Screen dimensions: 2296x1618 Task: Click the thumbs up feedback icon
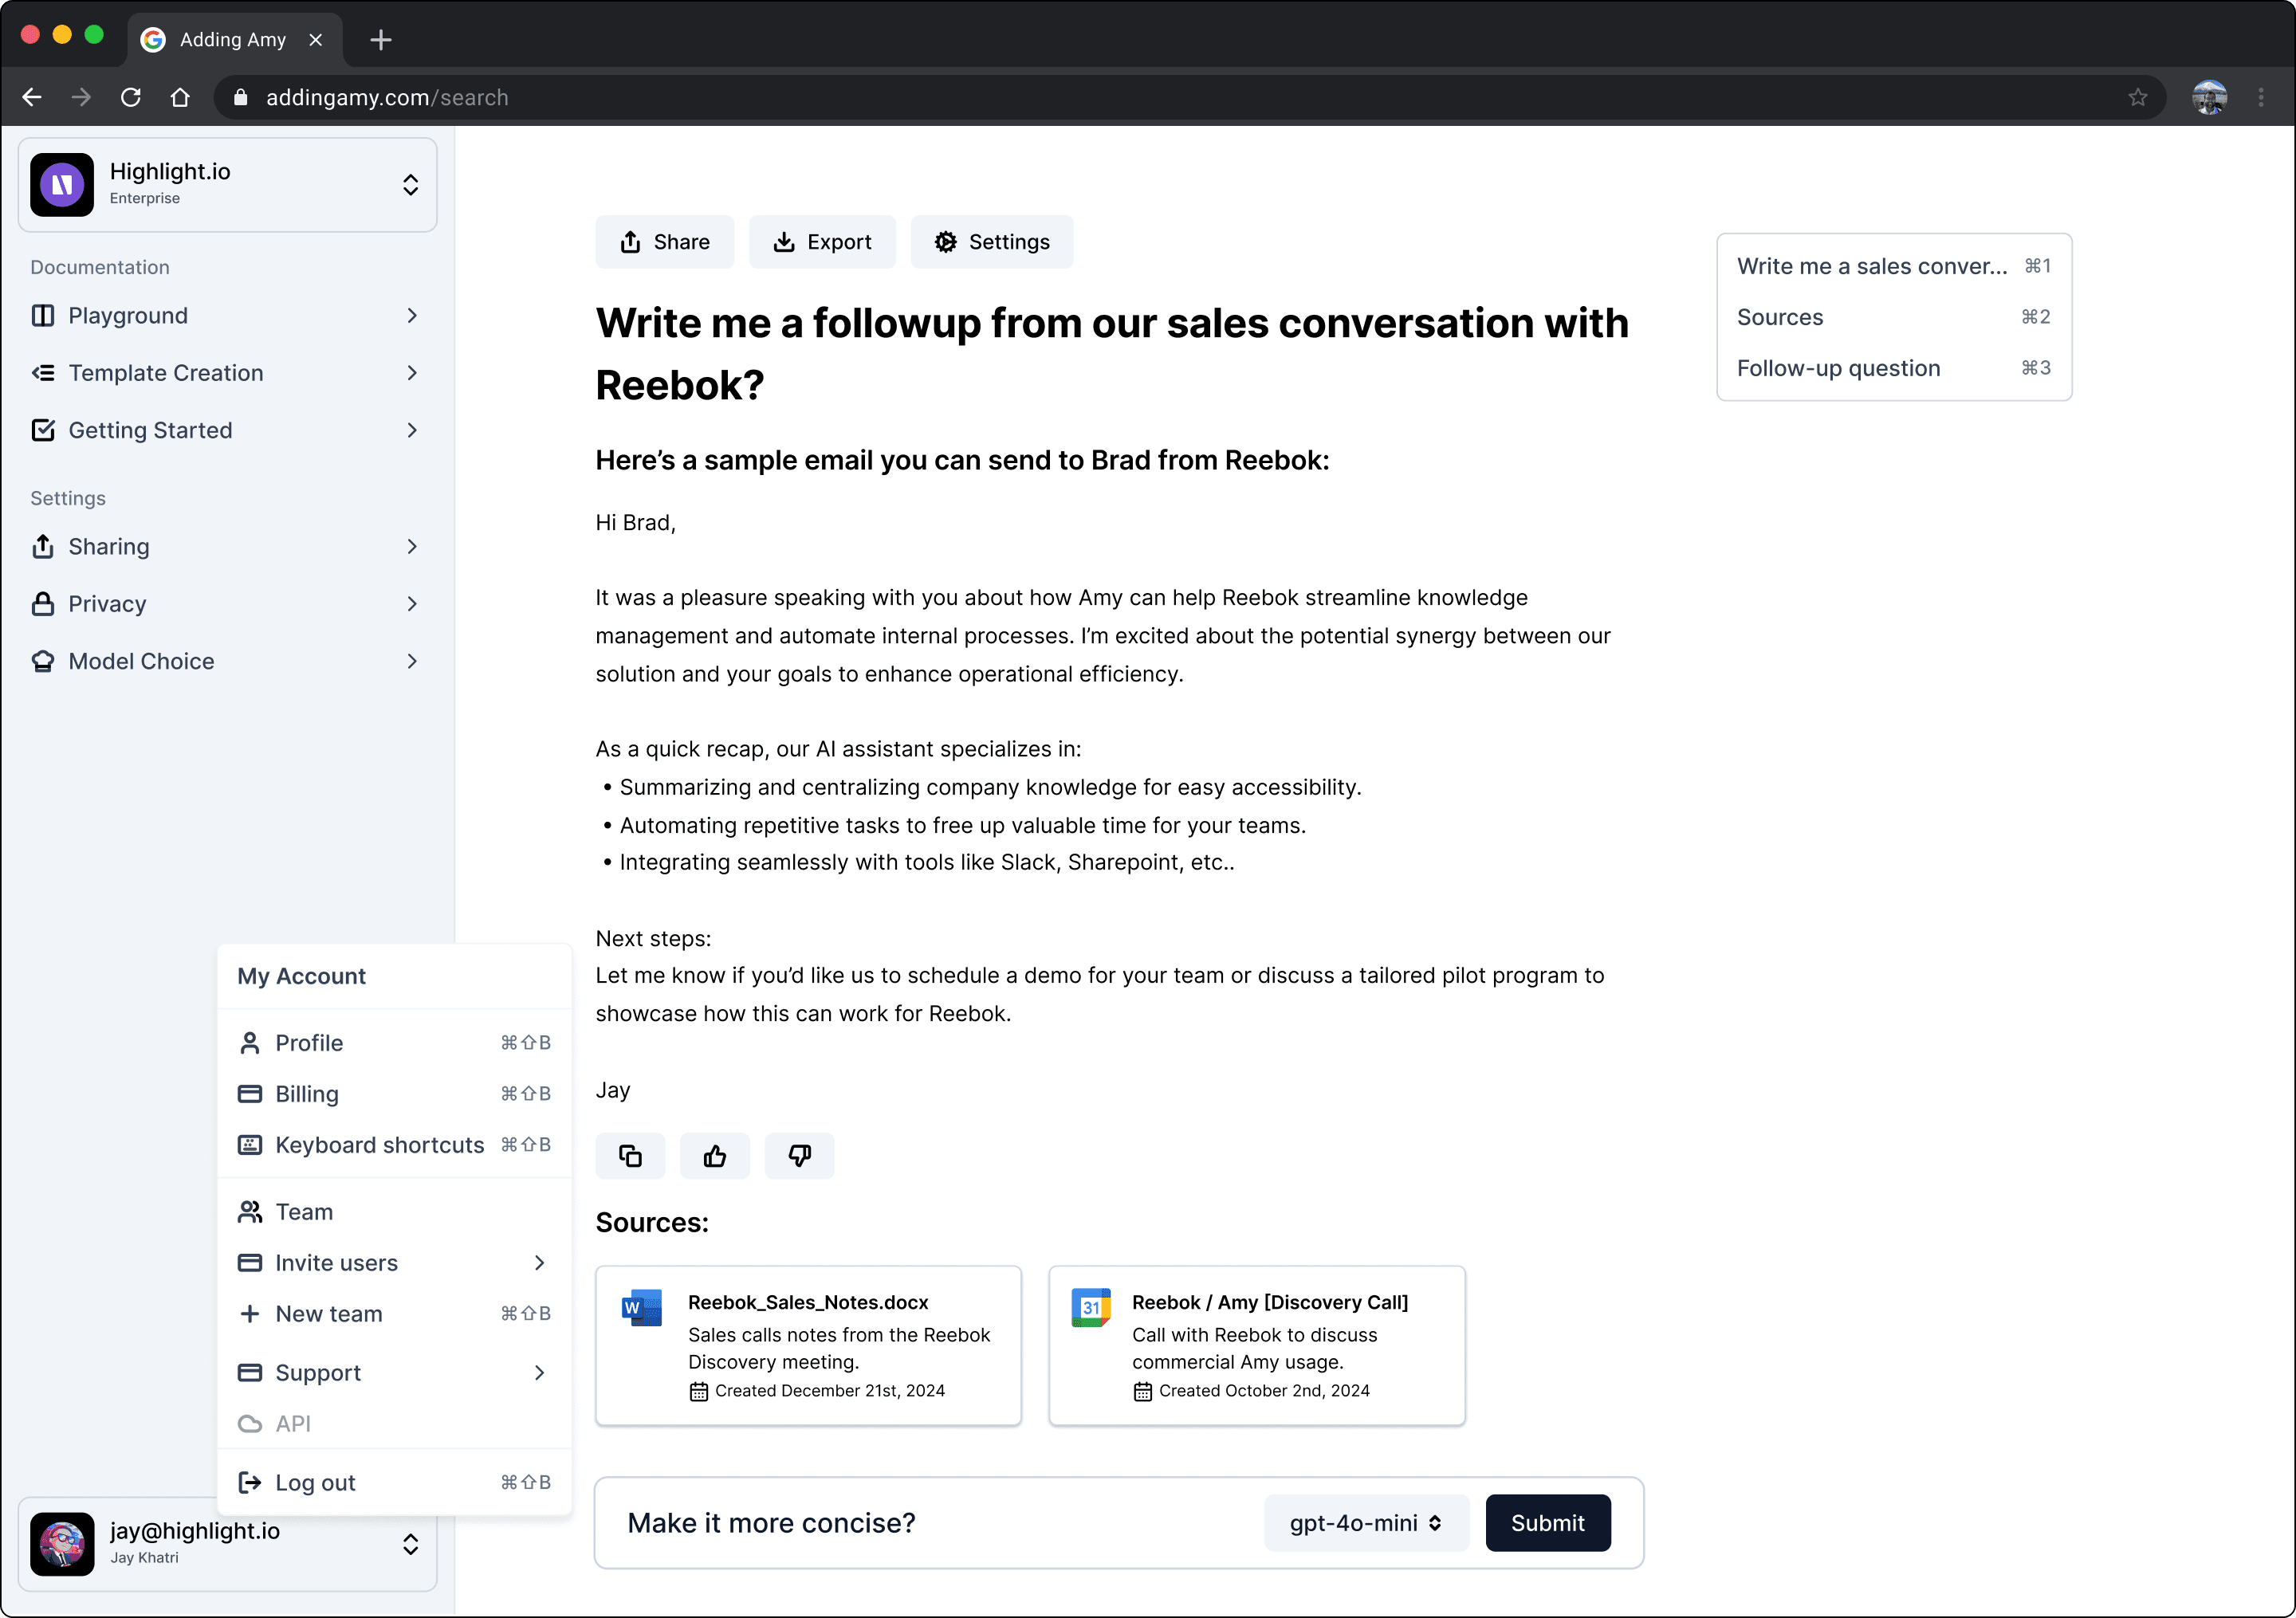714,1156
